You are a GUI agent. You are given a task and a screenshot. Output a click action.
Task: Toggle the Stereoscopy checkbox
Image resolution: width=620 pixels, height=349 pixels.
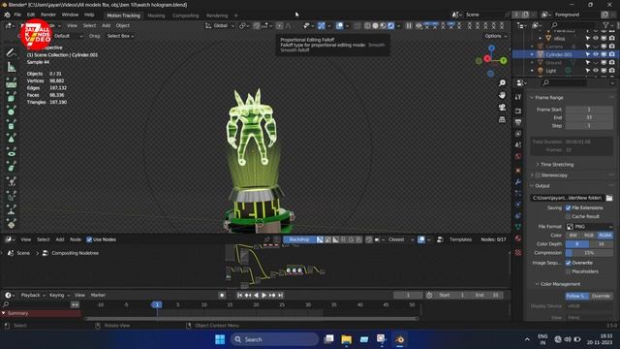pyautogui.click(x=538, y=175)
